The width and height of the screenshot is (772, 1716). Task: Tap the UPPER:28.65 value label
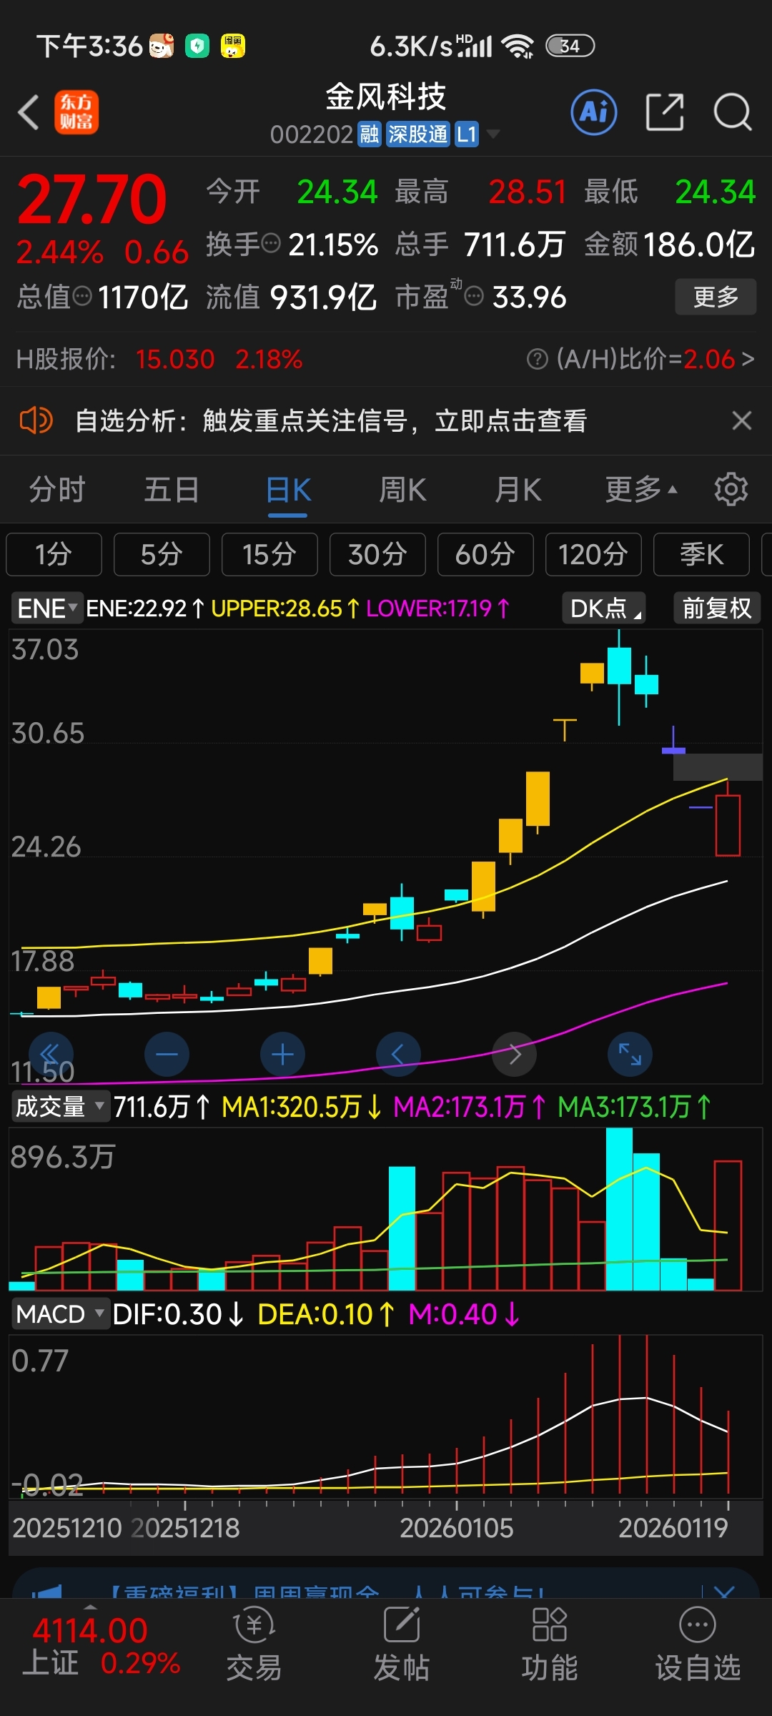285,608
